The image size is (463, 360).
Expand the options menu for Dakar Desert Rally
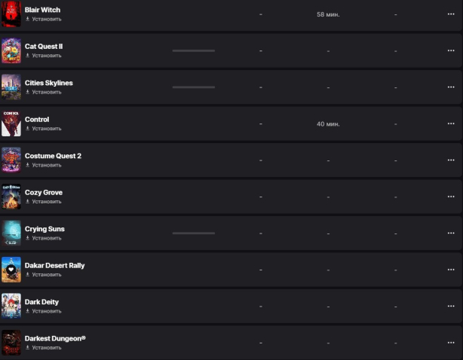pyautogui.click(x=451, y=270)
